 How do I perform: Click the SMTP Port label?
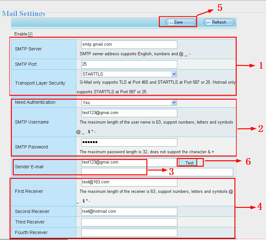tap(26, 64)
